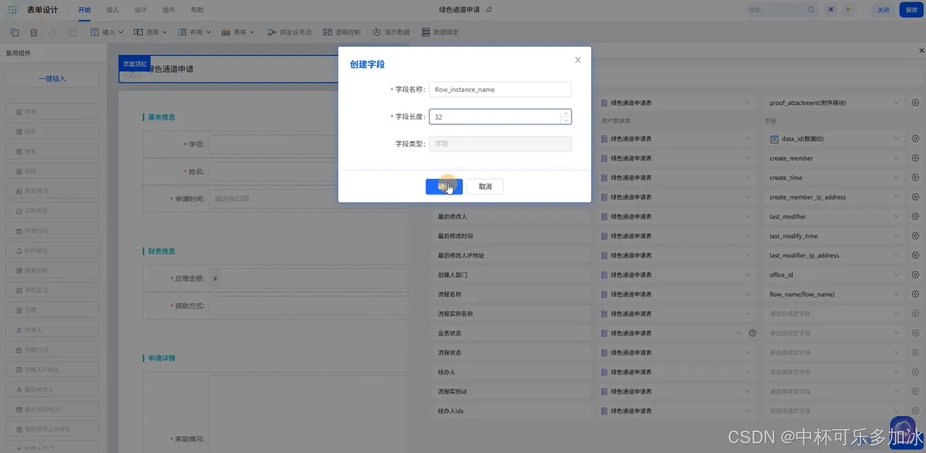Open the flow_name field dropdown
The image size is (926, 453).
(834, 294)
